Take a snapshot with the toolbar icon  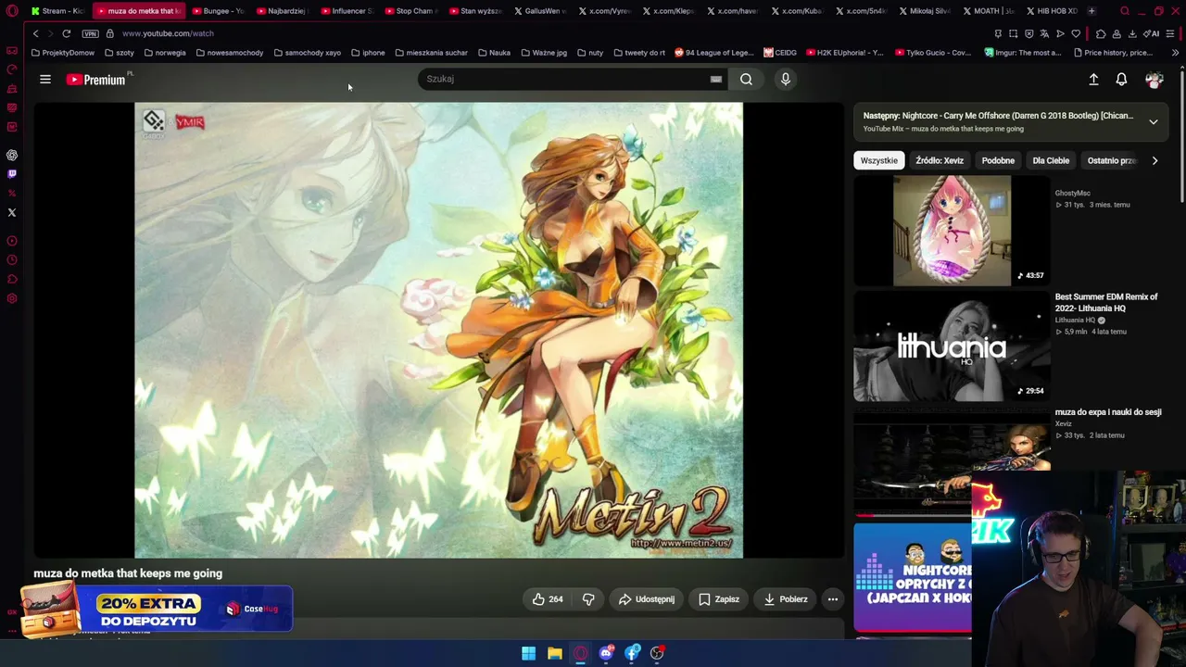tap(1013, 33)
